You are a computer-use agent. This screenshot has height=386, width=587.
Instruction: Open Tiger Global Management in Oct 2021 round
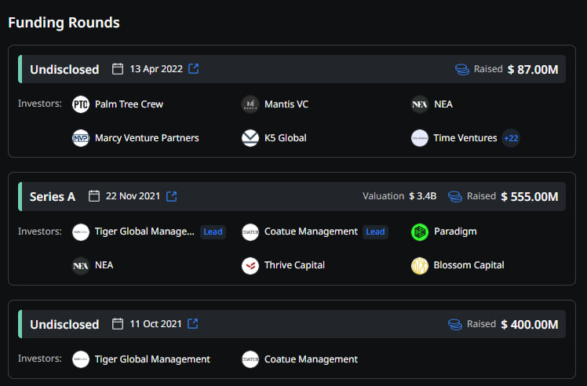[152, 359]
